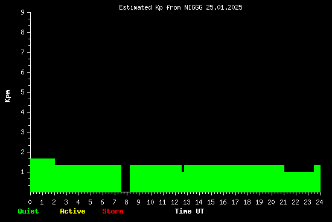Click the chart title 'Estimated Kp from NIGGG 25.01.2025'

(x=180, y=7)
